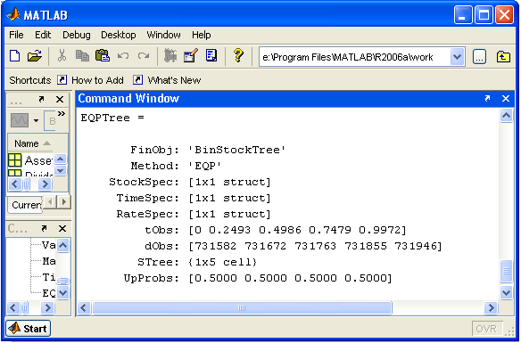Image resolution: width=521 pixels, height=343 pixels.
Task: Undo the last action in the toolbar
Action: [x=123, y=56]
